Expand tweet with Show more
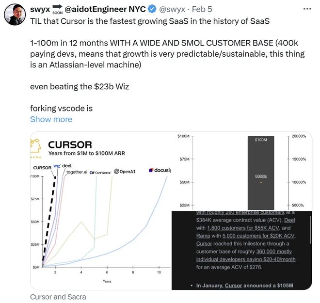Image resolution: width=320 pixels, height=303 pixels. coord(51,119)
